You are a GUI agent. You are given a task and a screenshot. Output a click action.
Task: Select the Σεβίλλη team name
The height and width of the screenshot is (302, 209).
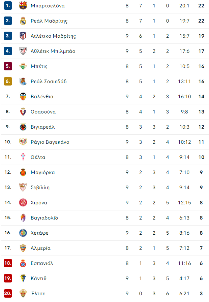(x=40, y=188)
